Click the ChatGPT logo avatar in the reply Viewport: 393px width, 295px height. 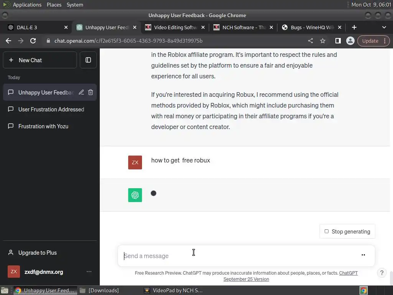coord(135,195)
